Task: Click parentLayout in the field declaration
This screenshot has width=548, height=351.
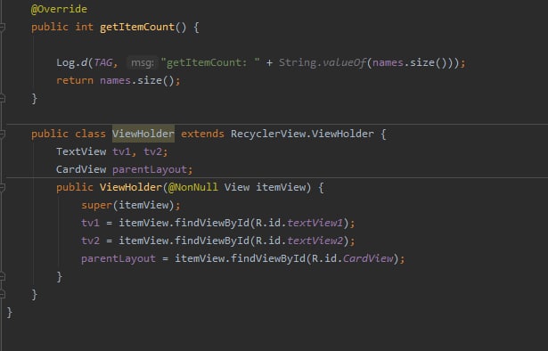Action: pos(150,169)
